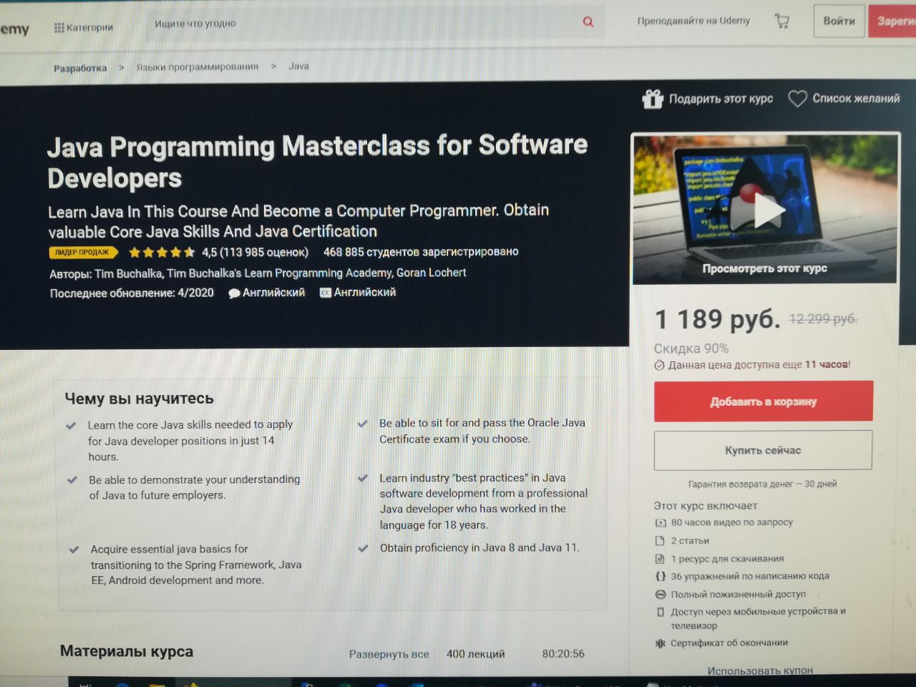The width and height of the screenshot is (916, 687).
Task: Click 'Гарантия возврата денег — 30 дней' text
Action: pyautogui.click(x=762, y=484)
